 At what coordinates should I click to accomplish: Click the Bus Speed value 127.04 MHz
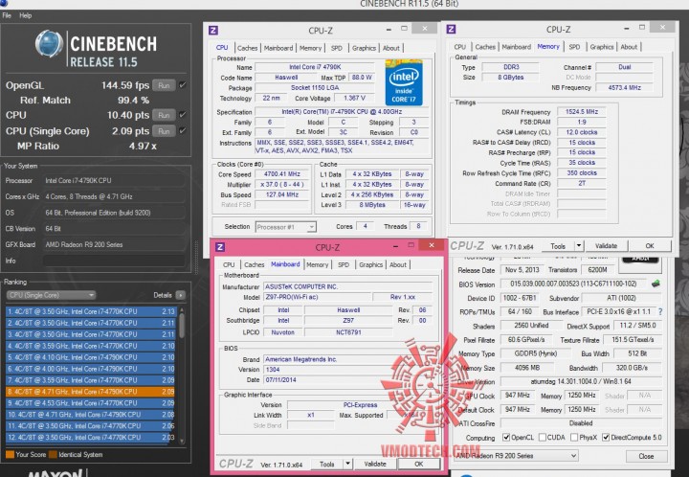tap(284, 194)
